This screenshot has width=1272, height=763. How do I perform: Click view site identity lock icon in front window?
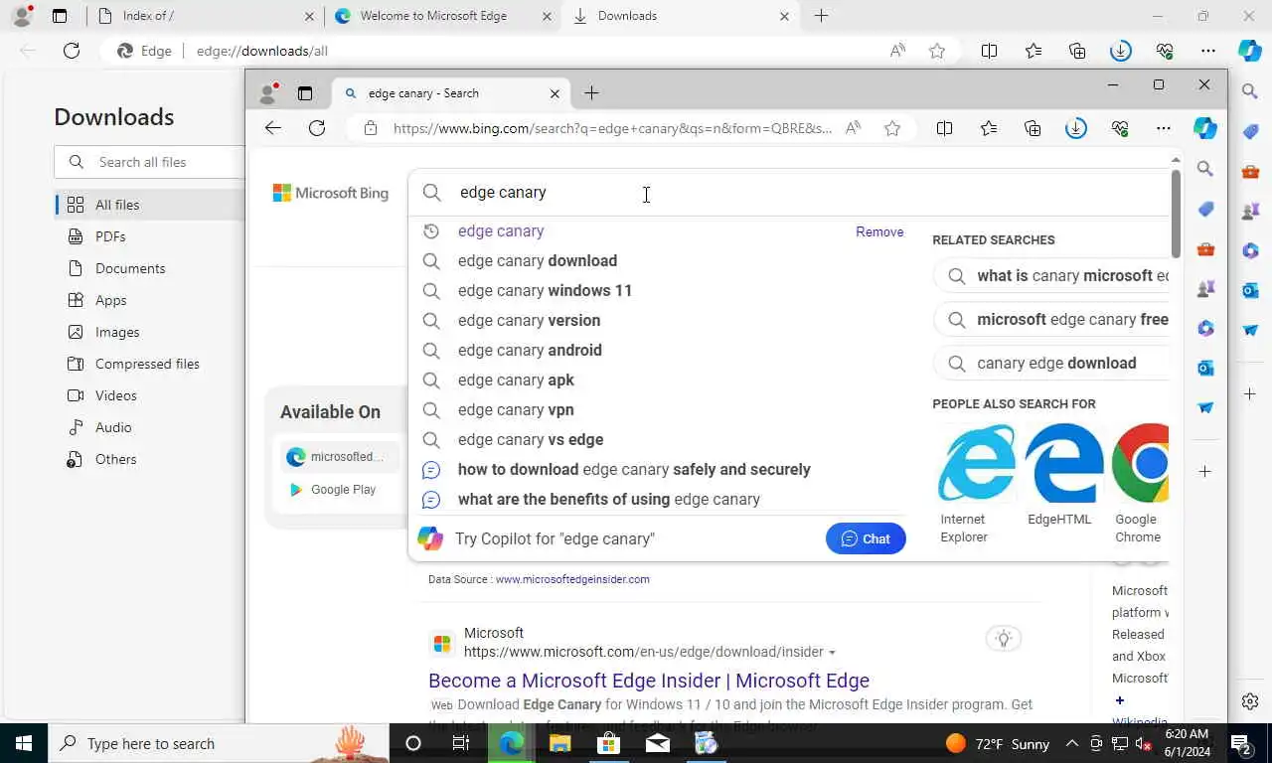371,128
